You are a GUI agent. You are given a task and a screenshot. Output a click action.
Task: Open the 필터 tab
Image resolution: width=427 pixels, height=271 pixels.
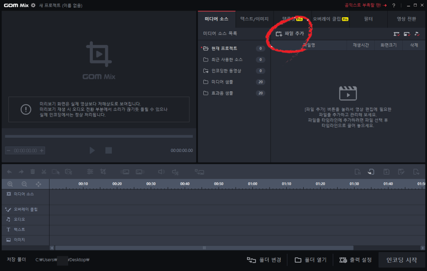click(x=368, y=19)
